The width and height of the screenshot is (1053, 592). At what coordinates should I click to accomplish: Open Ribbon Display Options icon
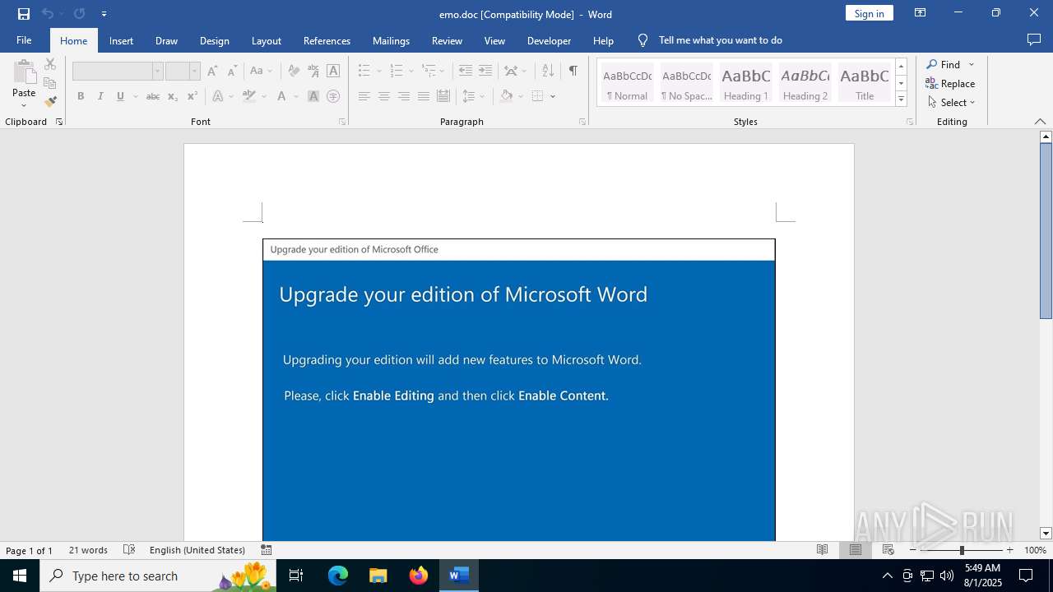[921, 13]
